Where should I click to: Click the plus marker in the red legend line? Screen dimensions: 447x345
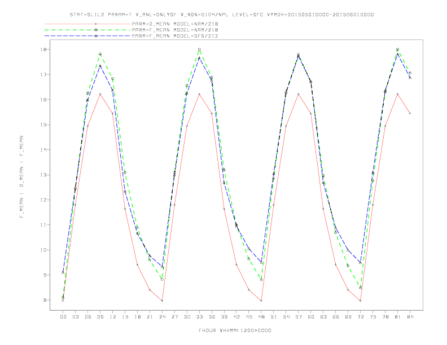coord(96,24)
